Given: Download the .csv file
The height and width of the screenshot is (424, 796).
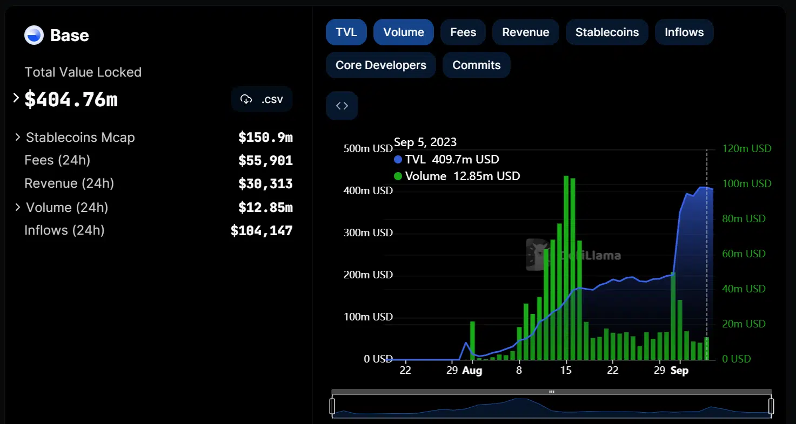Looking at the screenshot, I should click(262, 99).
